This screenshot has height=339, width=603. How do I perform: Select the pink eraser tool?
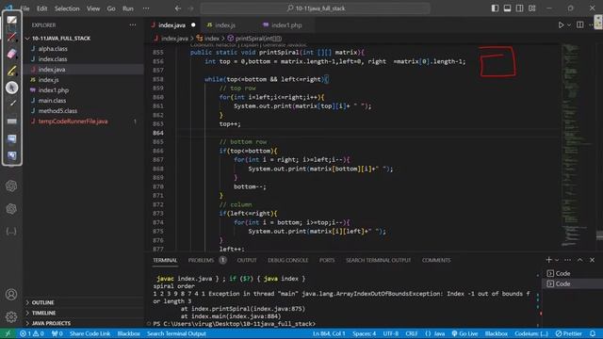pyautogui.click(x=11, y=54)
